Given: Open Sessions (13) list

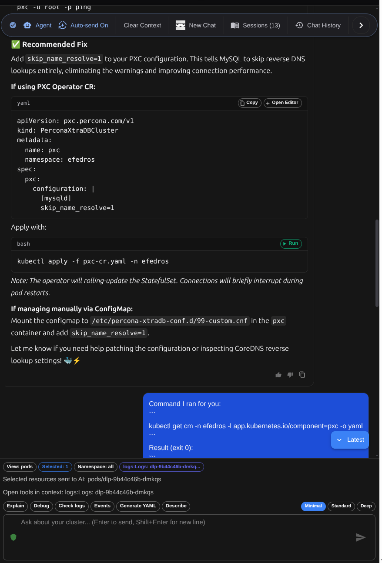Looking at the screenshot, I should tap(255, 25).
